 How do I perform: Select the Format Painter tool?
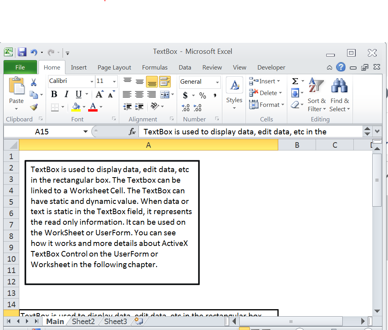(x=34, y=106)
